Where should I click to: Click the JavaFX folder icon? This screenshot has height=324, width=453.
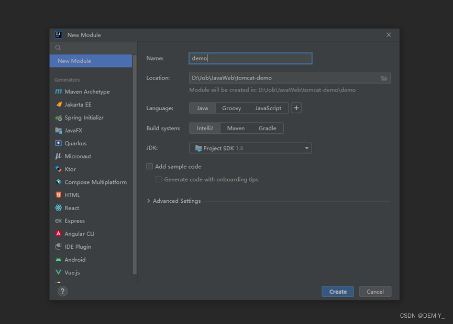click(59, 130)
